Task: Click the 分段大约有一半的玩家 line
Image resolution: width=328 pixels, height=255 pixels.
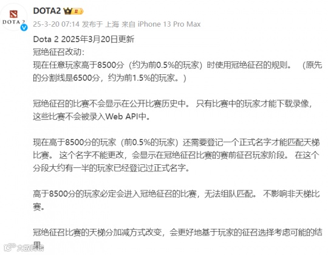Action: (x=111, y=168)
